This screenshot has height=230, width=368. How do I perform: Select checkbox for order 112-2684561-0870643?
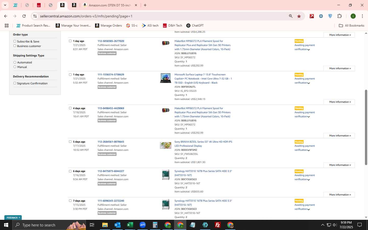tap(70, 142)
